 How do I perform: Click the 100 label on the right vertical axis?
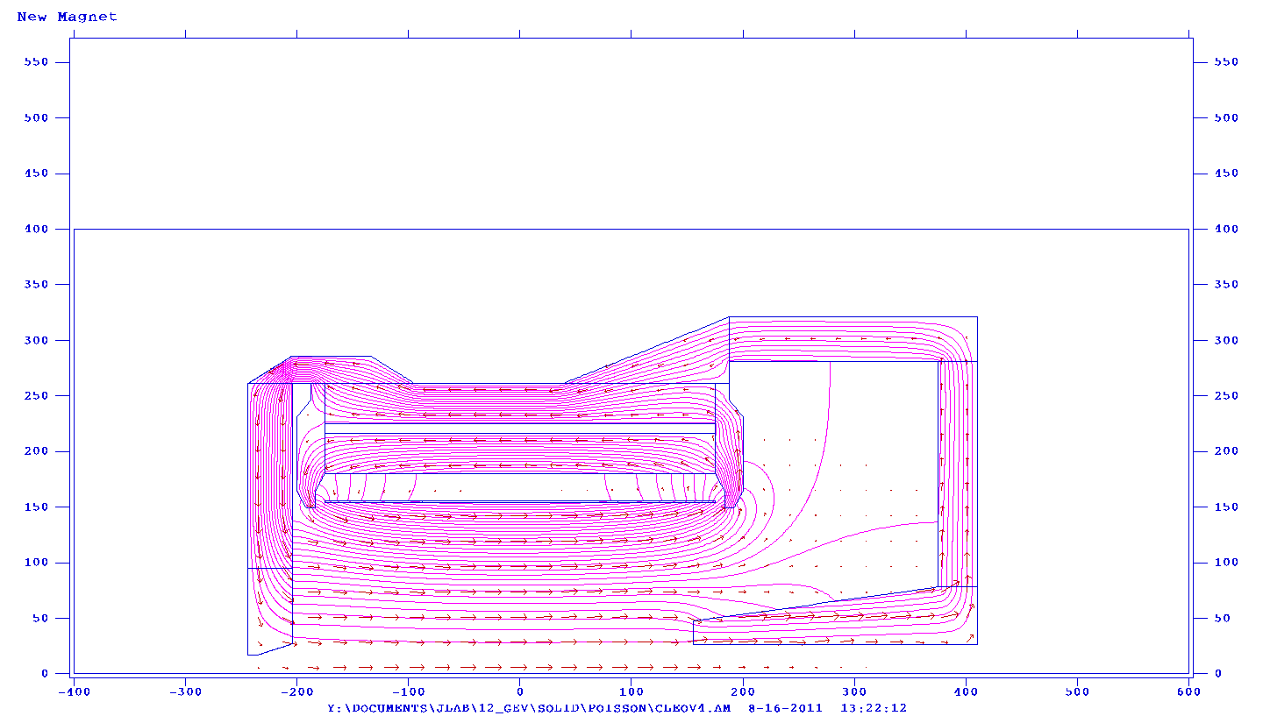(x=1226, y=563)
